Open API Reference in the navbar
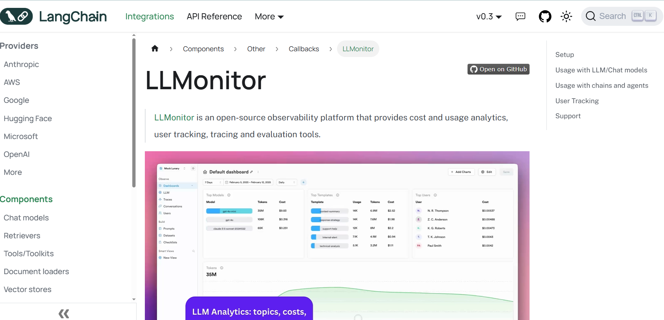This screenshot has height=320, width=664. tap(214, 16)
